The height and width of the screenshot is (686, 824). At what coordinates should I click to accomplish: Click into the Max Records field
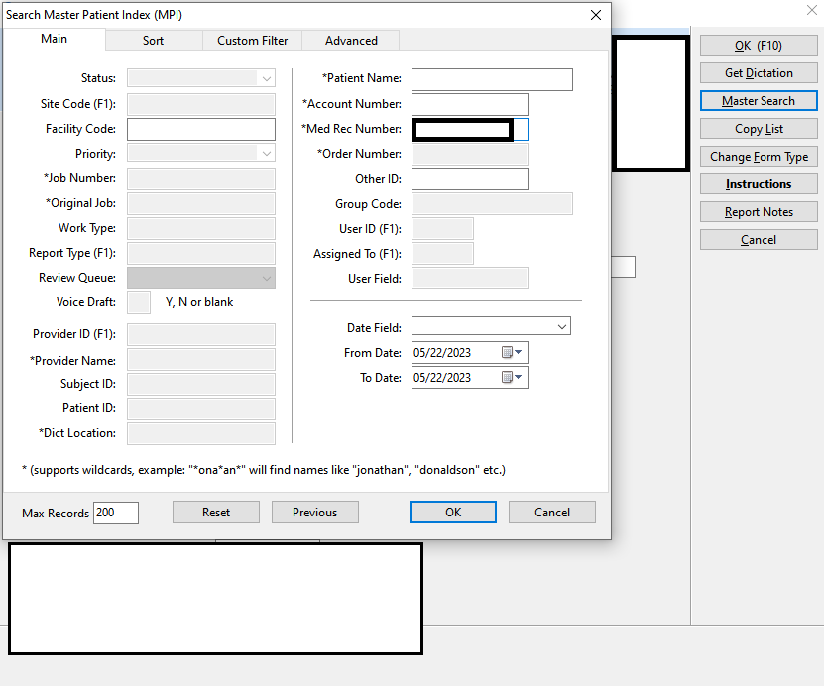point(116,513)
